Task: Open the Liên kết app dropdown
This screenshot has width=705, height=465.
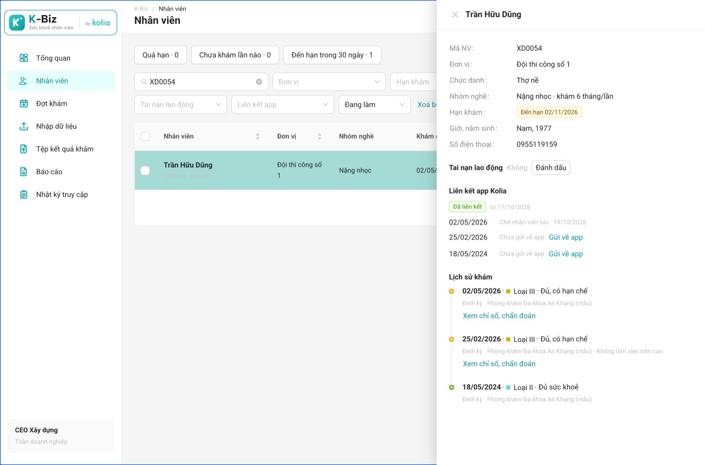Action: (283, 105)
